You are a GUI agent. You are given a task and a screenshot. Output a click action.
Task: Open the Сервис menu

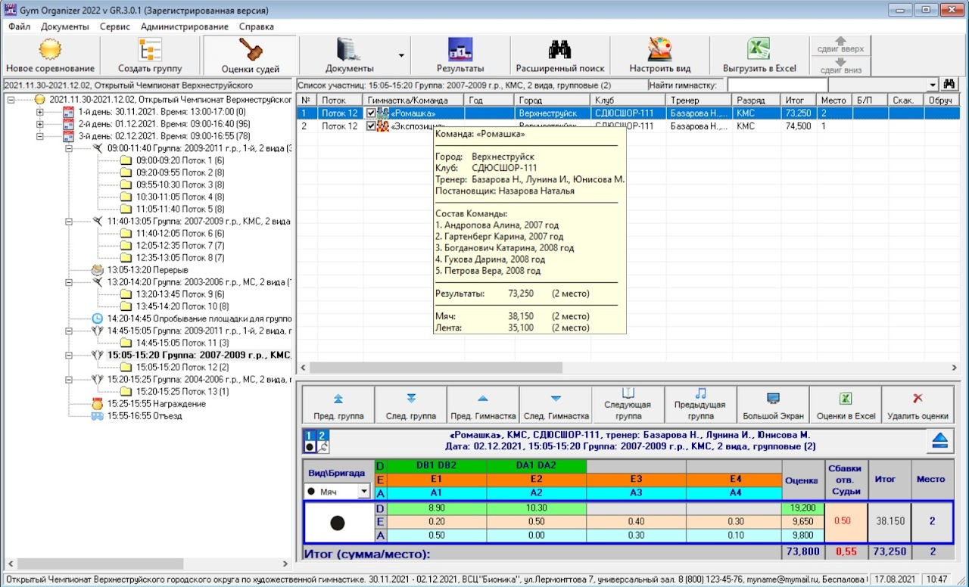point(114,26)
